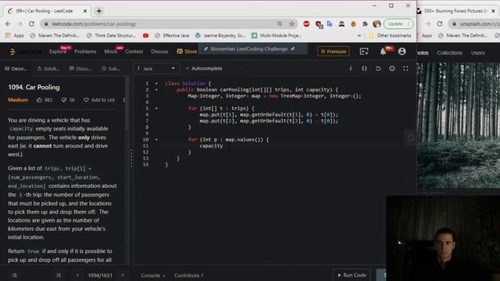The image size is (500, 281).
Task: Click the Chrome Update button
Action: click(x=398, y=24)
